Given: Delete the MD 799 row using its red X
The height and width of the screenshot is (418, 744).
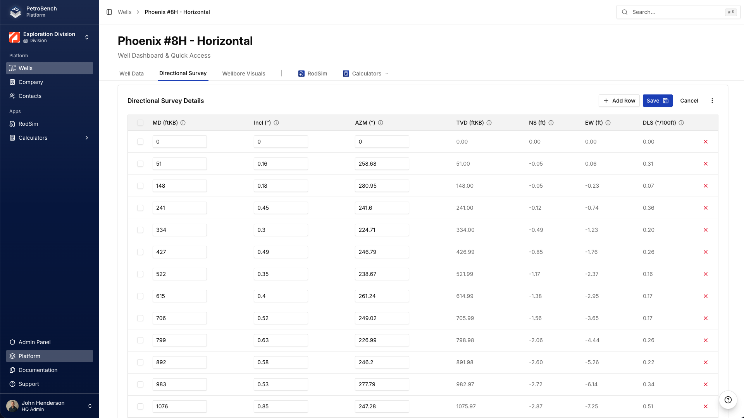Looking at the screenshot, I should [x=706, y=340].
